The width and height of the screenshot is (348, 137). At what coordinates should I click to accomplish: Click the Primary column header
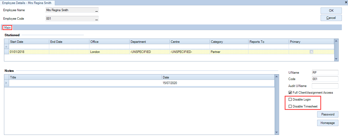pyautogui.click(x=311, y=42)
